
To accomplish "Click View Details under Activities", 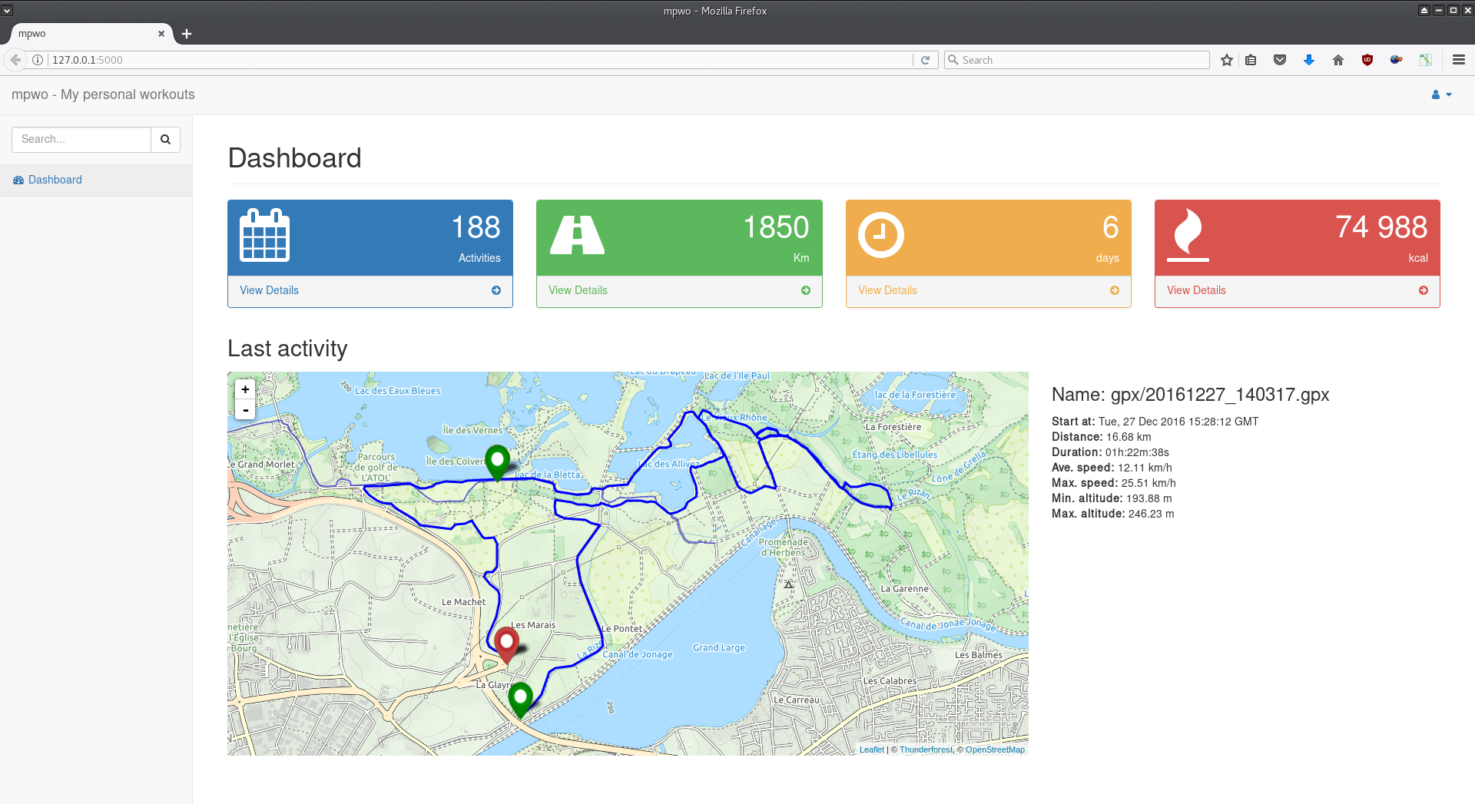I will 269,290.
